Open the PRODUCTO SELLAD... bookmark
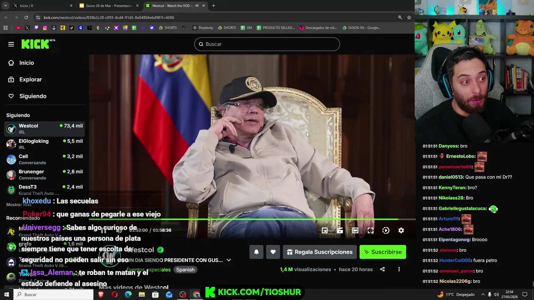Screen dimensions: 534x300 pyautogui.click(x=275, y=28)
